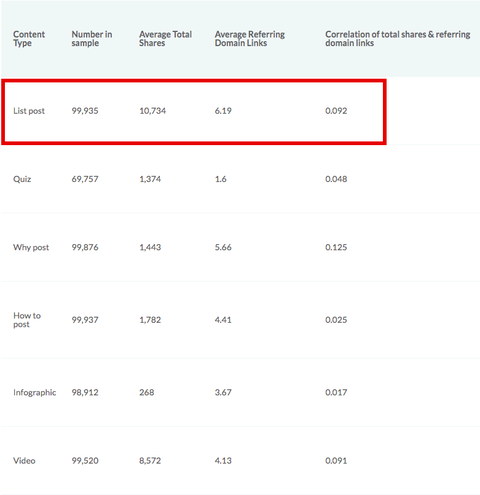The height and width of the screenshot is (495, 480).
Task: Click the 69,757 quiz sample count
Action: 85,179
